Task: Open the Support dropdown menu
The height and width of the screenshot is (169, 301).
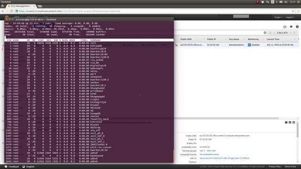Action: [290, 17]
